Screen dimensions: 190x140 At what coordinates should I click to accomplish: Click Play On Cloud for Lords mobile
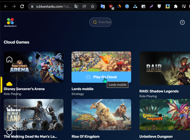pyautogui.click(x=101, y=77)
